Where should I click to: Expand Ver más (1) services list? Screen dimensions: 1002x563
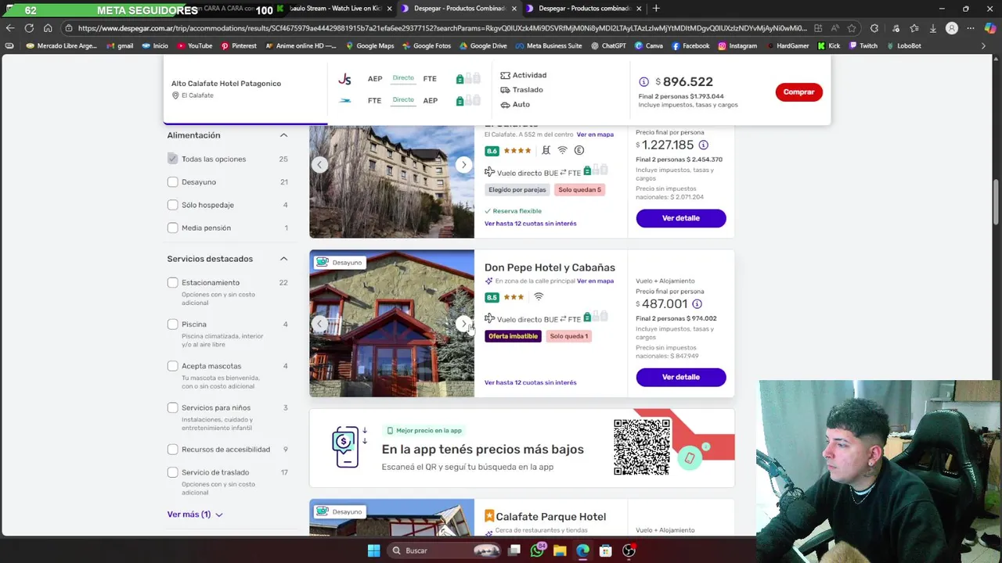click(x=195, y=515)
